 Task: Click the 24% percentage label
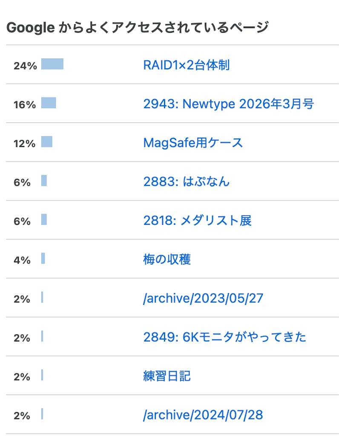[25, 66]
